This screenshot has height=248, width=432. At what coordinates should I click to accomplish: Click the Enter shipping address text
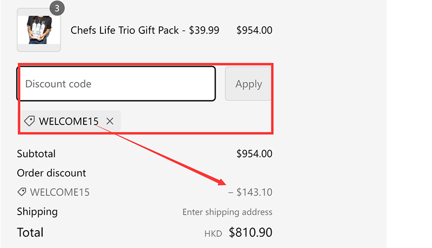[227, 212]
